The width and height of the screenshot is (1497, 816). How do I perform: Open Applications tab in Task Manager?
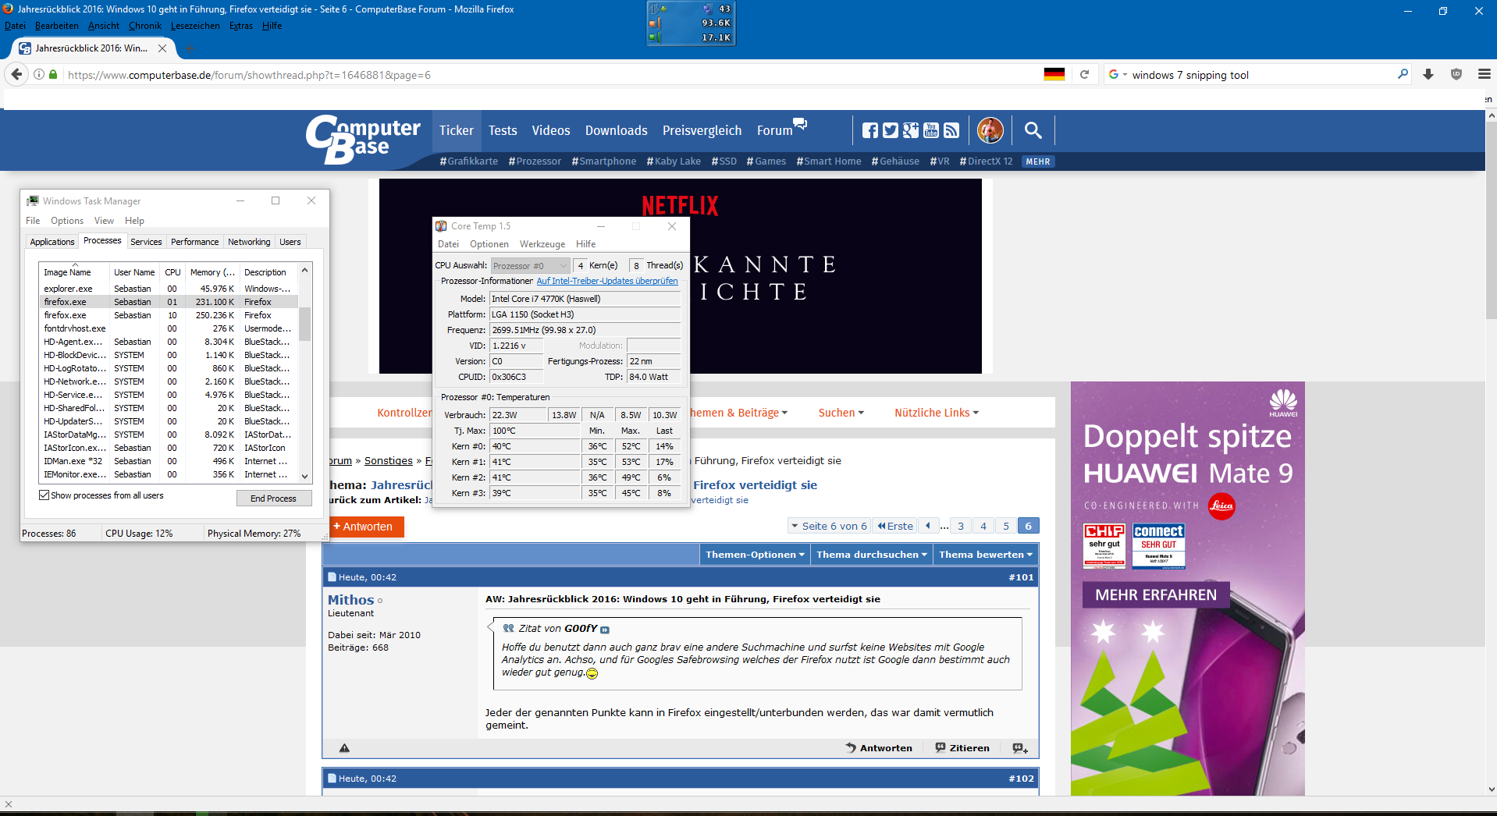click(52, 242)
